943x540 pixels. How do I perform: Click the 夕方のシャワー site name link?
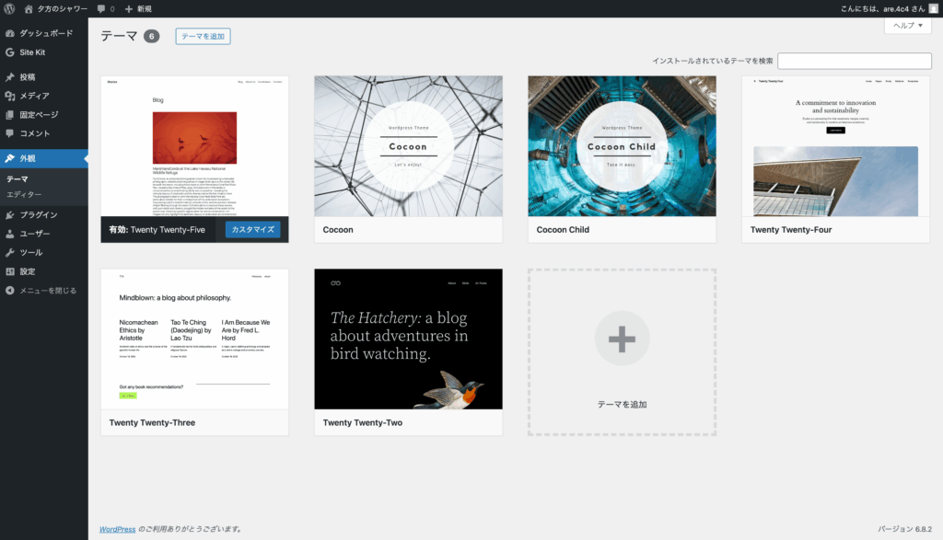tap(63, 8)
